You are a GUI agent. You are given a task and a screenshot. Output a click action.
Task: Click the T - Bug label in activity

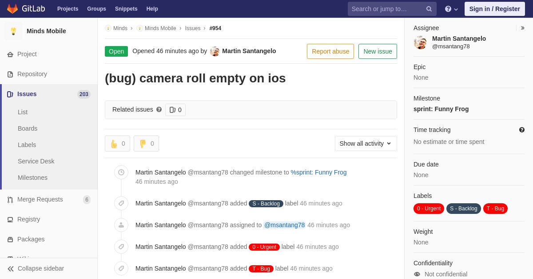(261, 269)
